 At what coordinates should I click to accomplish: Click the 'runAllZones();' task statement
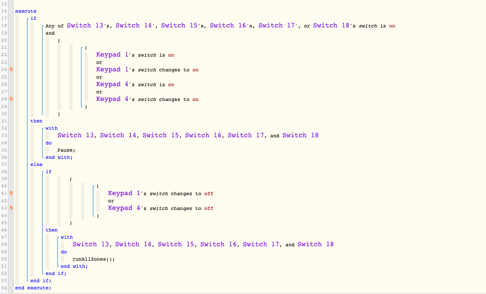[94, 259]
